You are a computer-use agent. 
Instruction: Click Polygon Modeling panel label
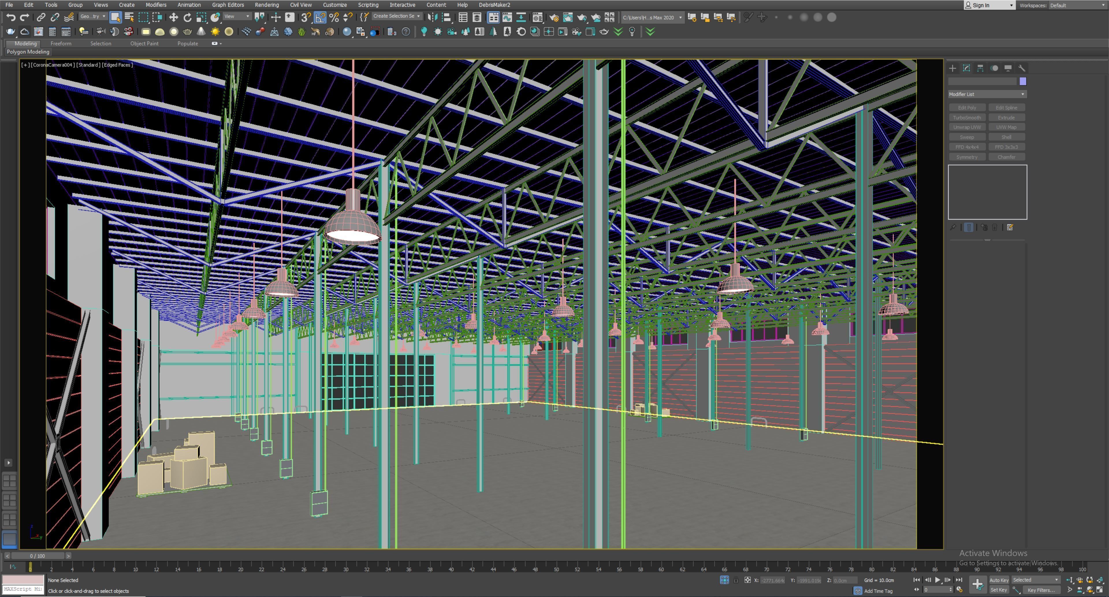click(28, 52)
